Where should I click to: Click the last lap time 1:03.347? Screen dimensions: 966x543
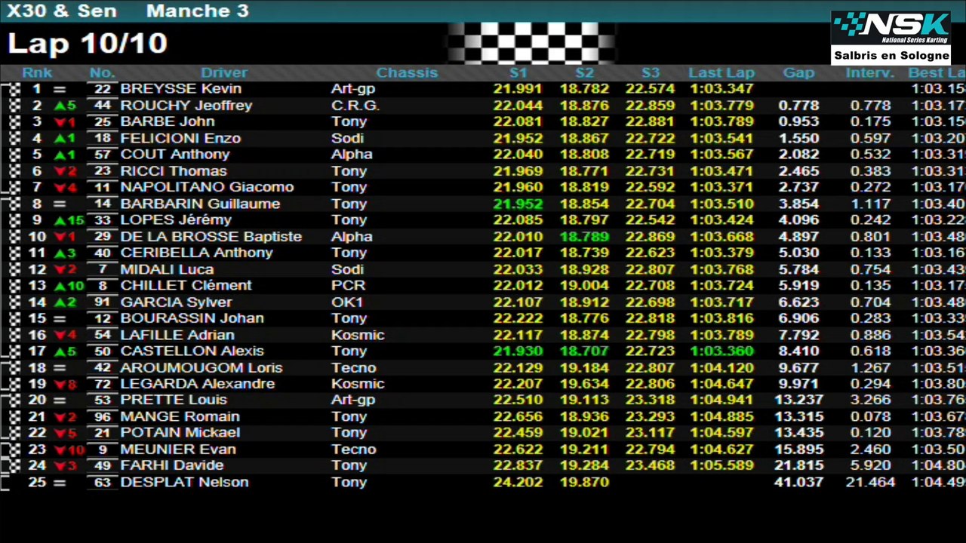[x=721, y=89]
